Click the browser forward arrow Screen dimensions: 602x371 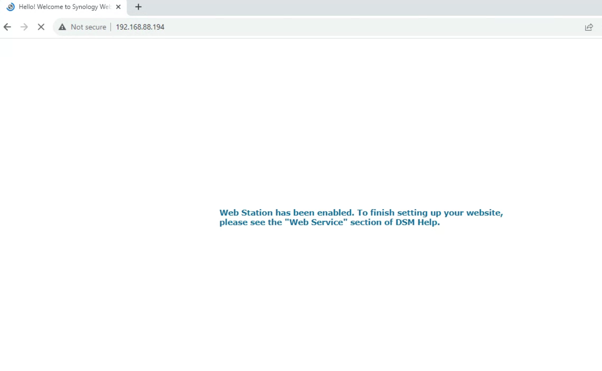(24, 27)
